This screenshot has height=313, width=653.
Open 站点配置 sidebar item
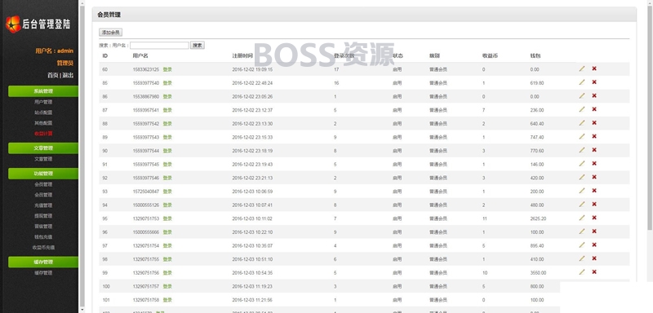pos(43,112)
